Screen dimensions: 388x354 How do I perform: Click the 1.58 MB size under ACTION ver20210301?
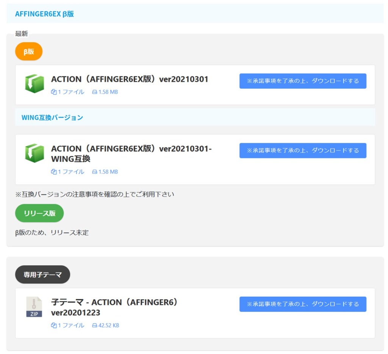108,92
